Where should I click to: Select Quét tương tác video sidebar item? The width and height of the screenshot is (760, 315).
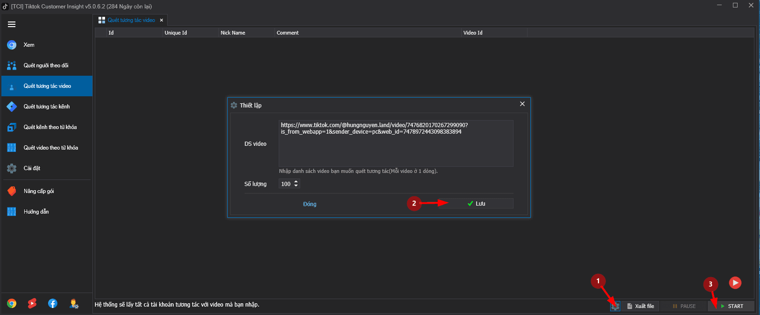pos(47,86)
